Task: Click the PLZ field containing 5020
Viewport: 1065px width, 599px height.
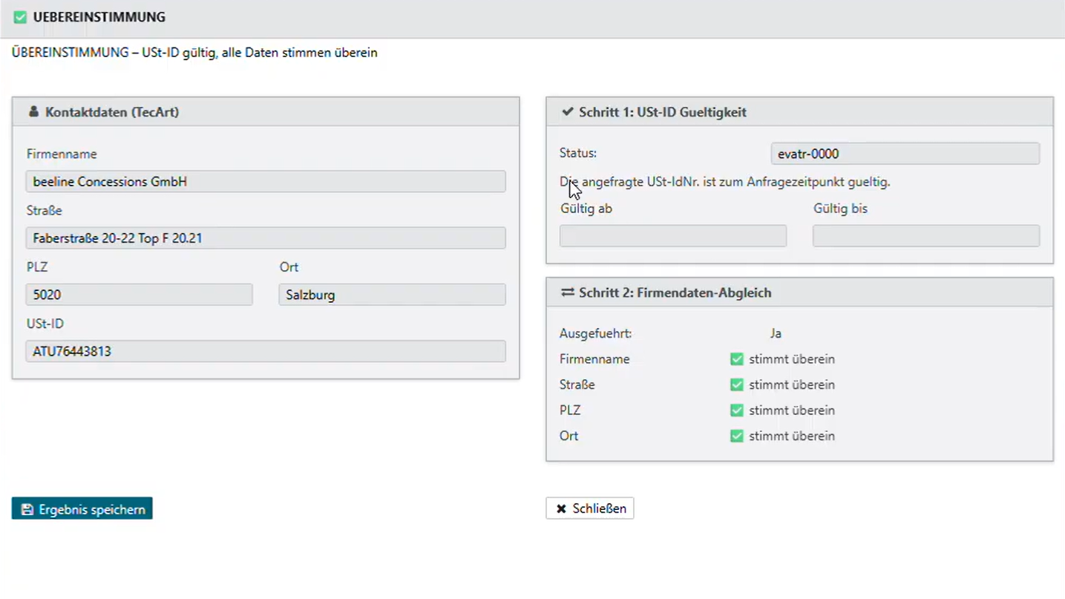Action: click(x=140, y=295)
